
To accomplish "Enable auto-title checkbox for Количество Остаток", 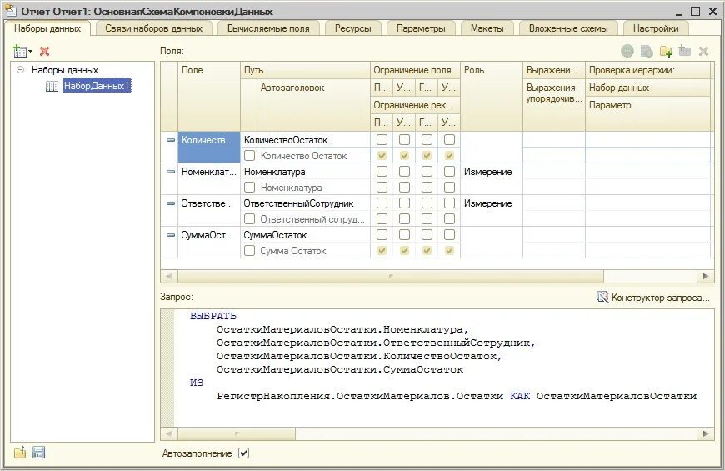I will [250, 155].
